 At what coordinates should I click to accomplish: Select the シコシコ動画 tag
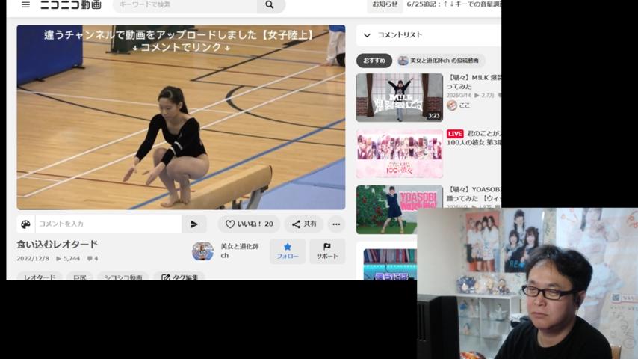click(123, 277)
